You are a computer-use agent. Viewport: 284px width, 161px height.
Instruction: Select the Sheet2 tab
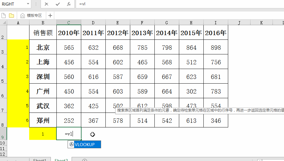pyautogui.click(x=61, y=160)
